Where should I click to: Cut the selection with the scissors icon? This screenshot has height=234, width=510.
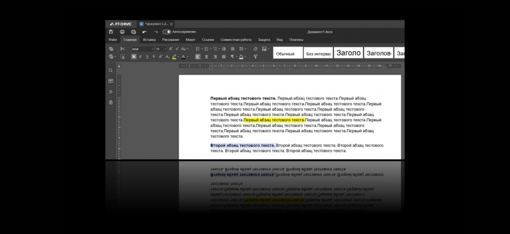pyautogui.click(x=123, y=49)
